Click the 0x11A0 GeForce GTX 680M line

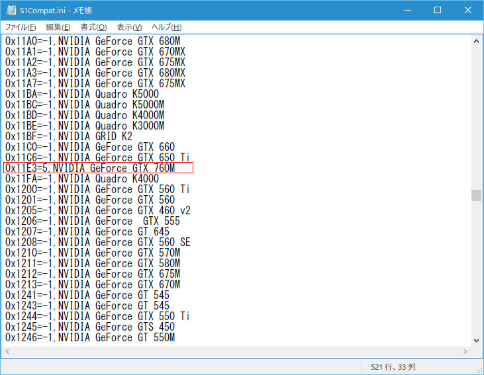(x=92, y=41)
